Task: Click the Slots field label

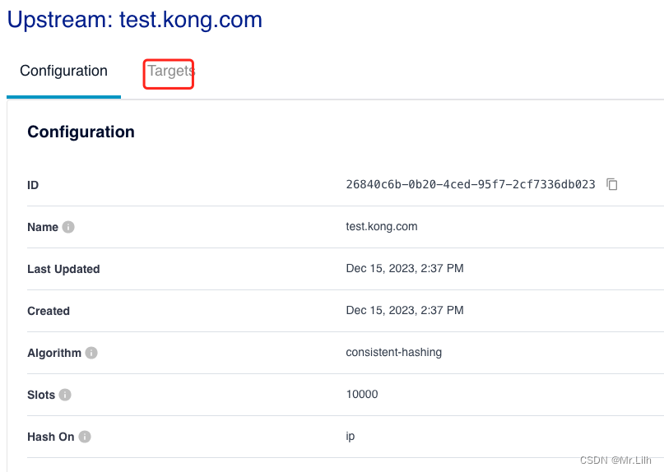Action: click(41, 395)
